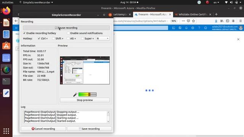Close the Azure blade with X
244x137 pixels.
tap(238, 39)
